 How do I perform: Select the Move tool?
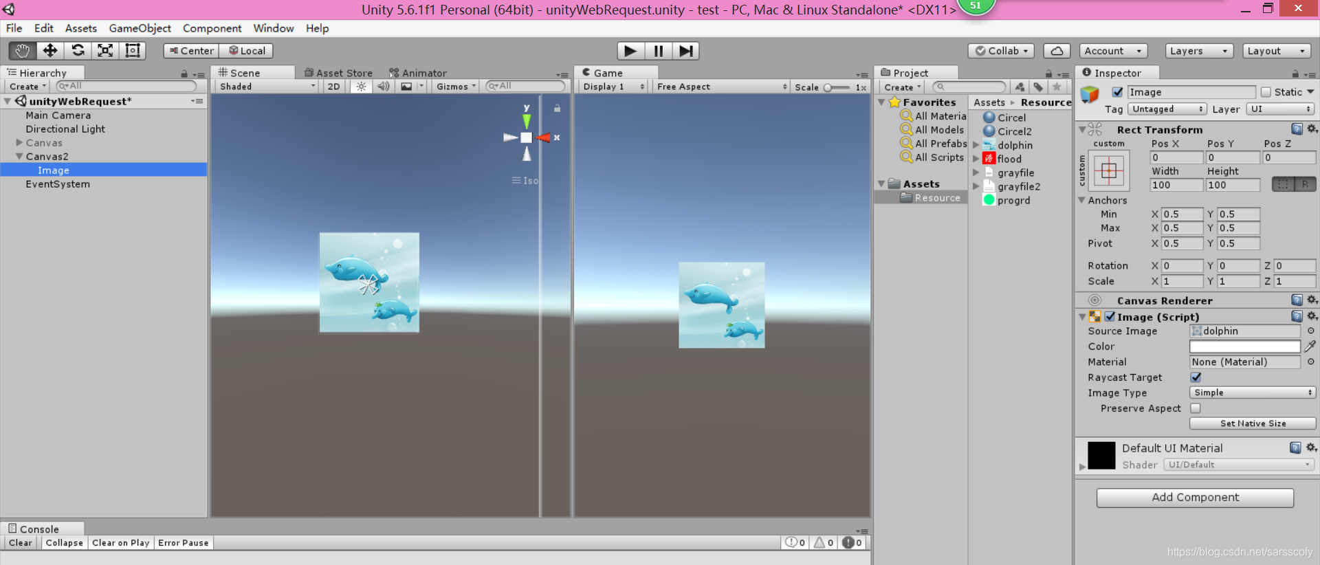[x=50, y=51]
